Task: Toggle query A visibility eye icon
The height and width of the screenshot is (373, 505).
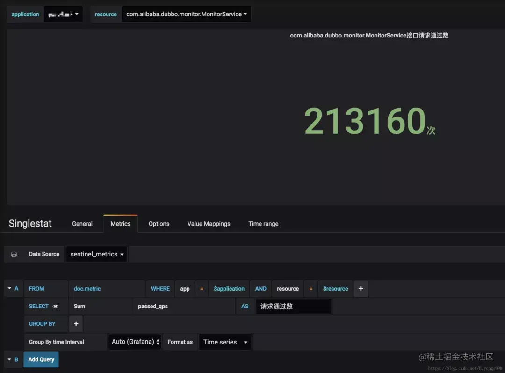Action: click(55, 306)
